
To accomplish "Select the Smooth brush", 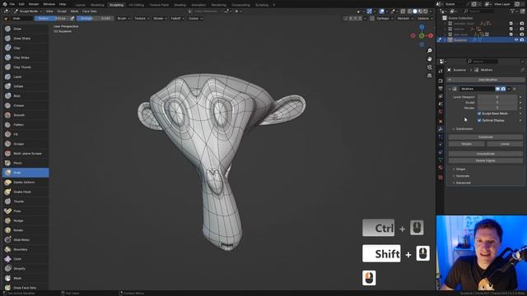I will coord(26,115).
